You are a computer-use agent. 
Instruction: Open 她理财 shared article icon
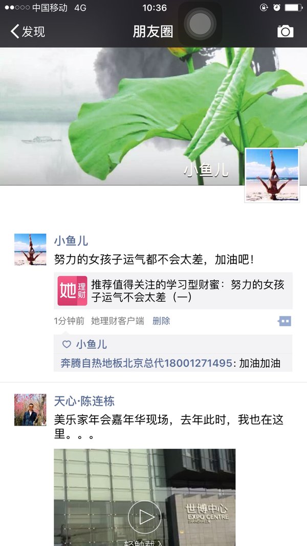click(72, 291)
